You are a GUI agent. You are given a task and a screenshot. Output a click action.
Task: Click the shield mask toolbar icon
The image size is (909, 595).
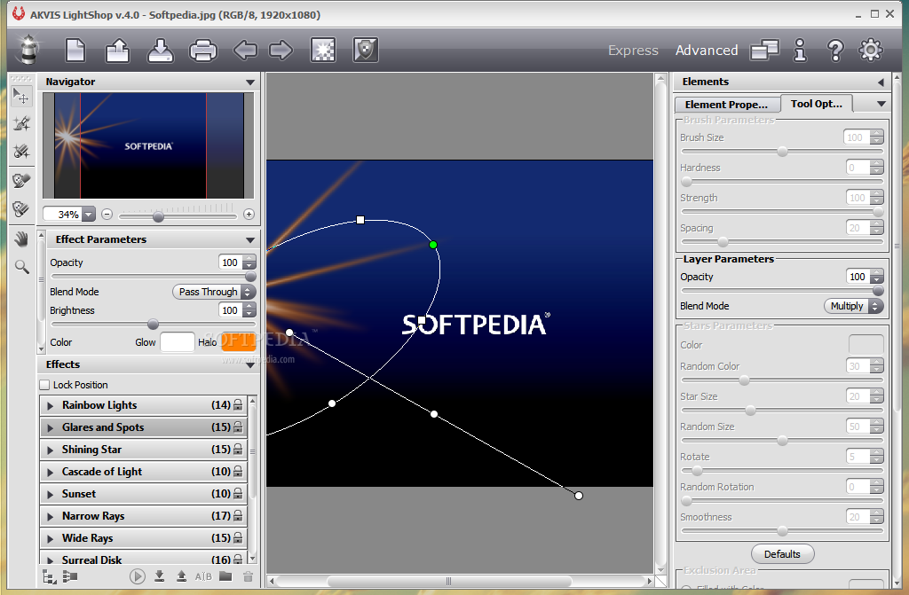(x=365, y=51)
